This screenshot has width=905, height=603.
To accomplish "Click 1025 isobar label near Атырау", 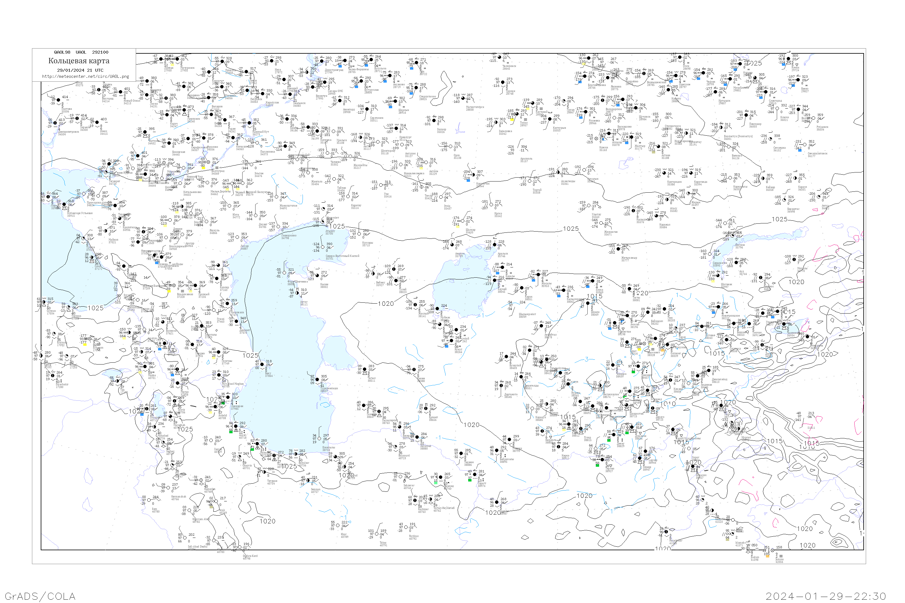I will pos(337,226).
